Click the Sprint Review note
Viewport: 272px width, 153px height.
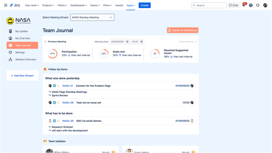click(60, 95)
